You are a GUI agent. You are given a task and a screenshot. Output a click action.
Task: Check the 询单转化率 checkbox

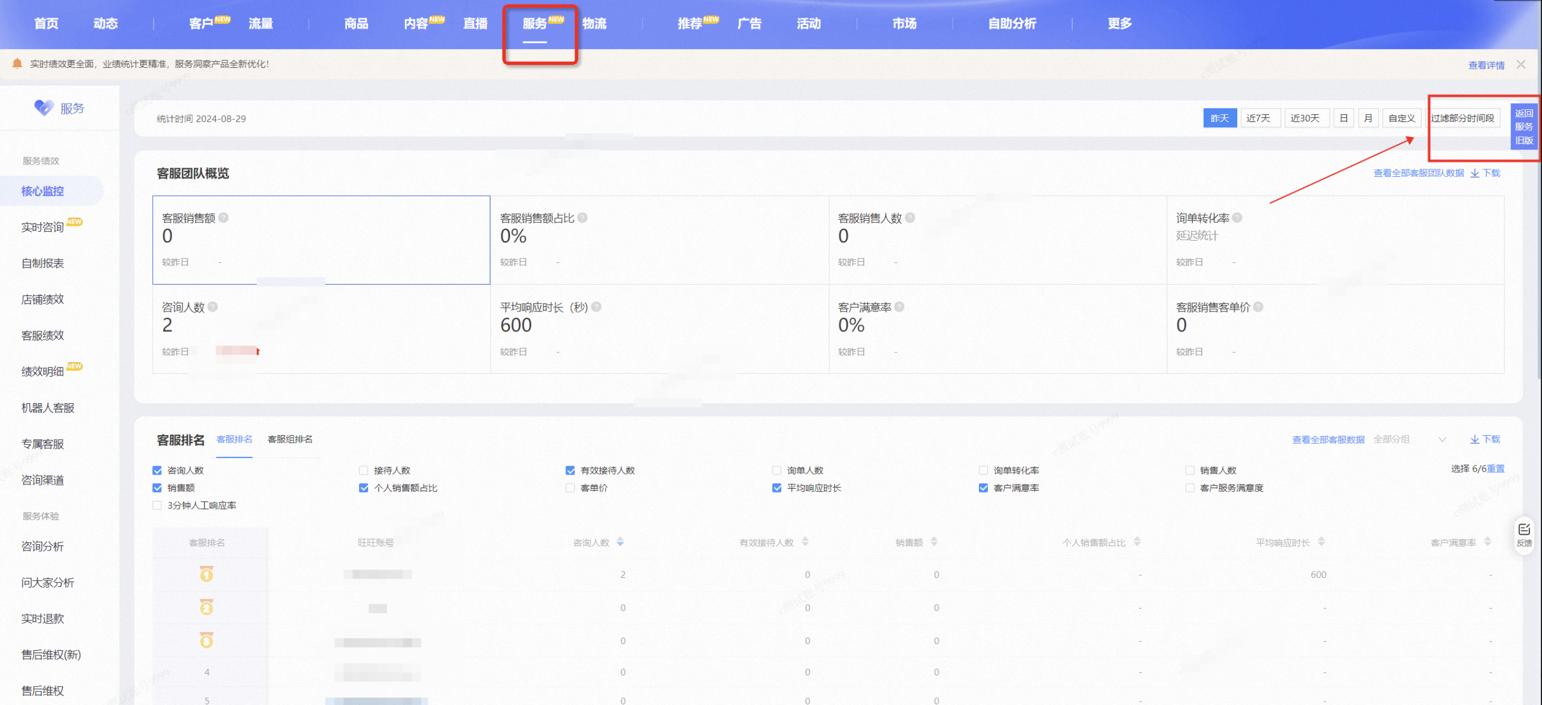(x=983, y=471)
